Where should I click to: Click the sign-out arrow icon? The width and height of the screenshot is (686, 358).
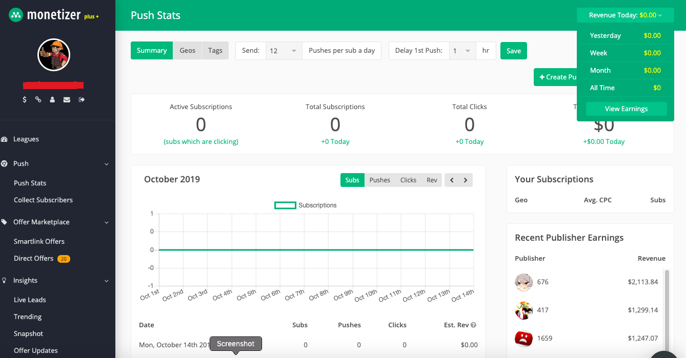pyautogui.click(x=82, y=99)
